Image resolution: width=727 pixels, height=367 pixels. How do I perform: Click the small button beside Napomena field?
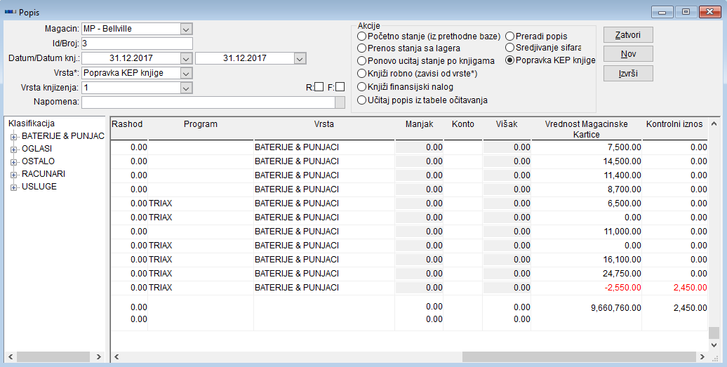pos(340,102)
